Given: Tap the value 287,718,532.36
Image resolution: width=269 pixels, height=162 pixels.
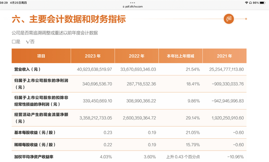Looking at the screenshot, I should click(141, 84).
